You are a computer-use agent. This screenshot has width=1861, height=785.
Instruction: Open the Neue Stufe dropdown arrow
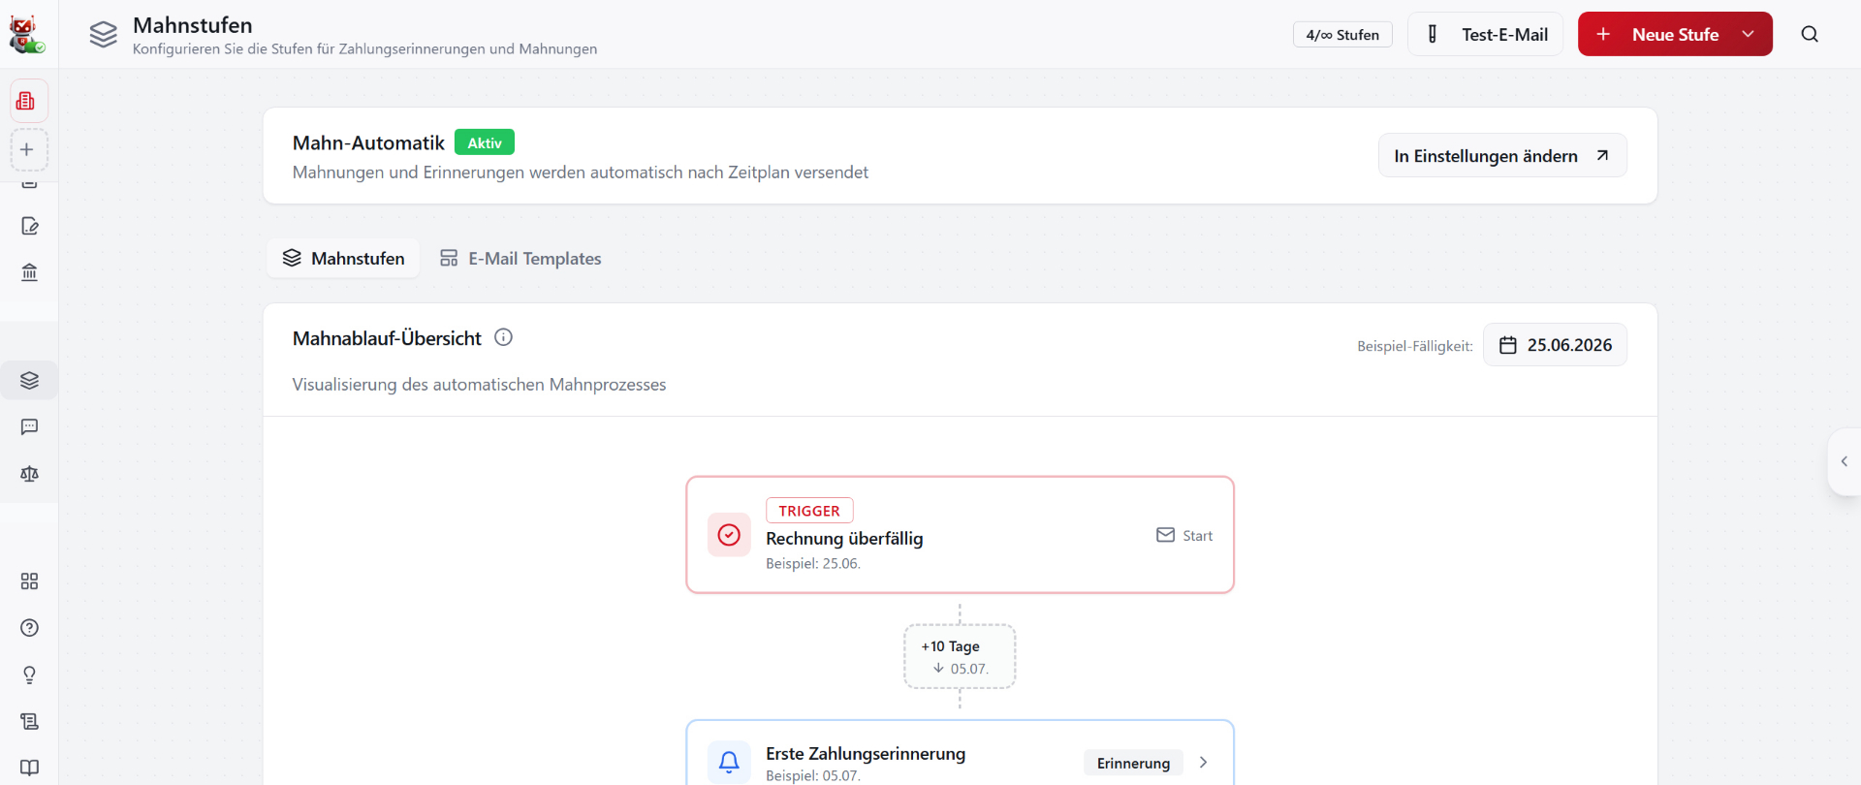click(1748, 34)
